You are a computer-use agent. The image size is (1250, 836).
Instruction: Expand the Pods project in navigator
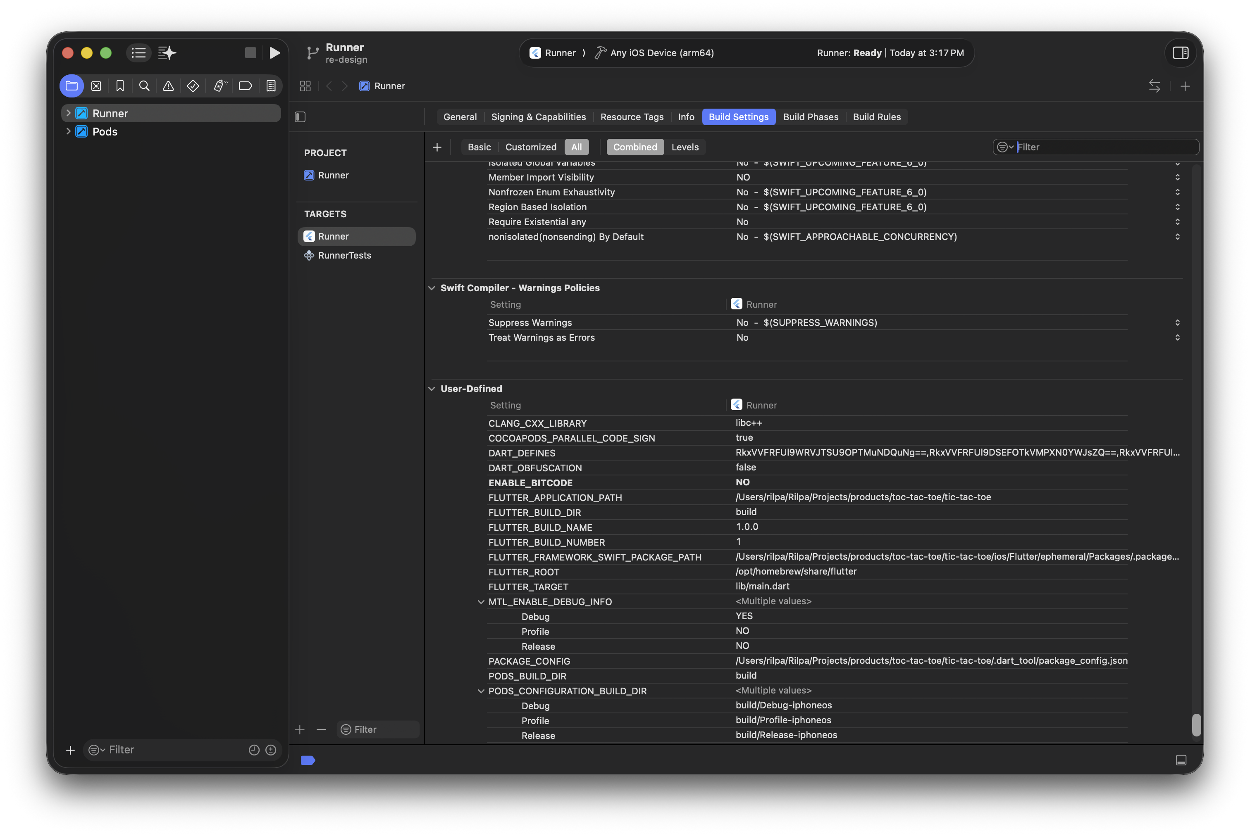(68, 131)
